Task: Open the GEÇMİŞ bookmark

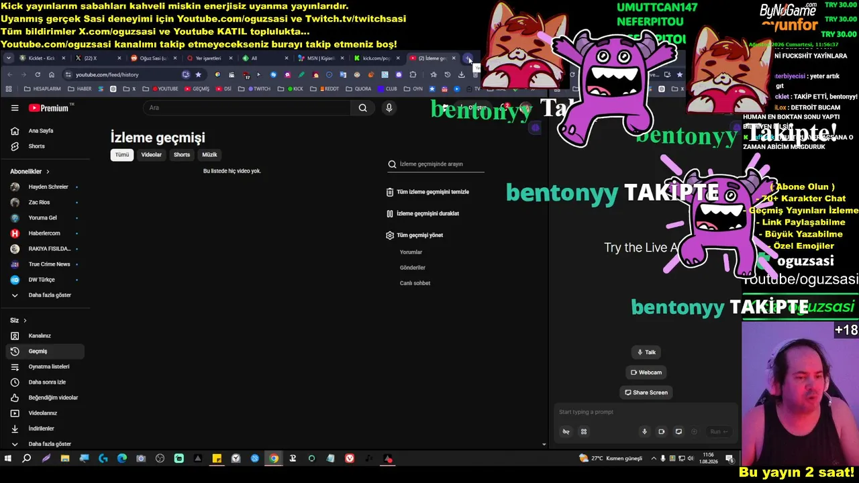Action: click(x=196, y=89)
